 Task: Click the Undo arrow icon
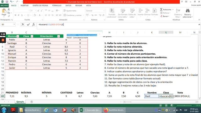[11, 2]
